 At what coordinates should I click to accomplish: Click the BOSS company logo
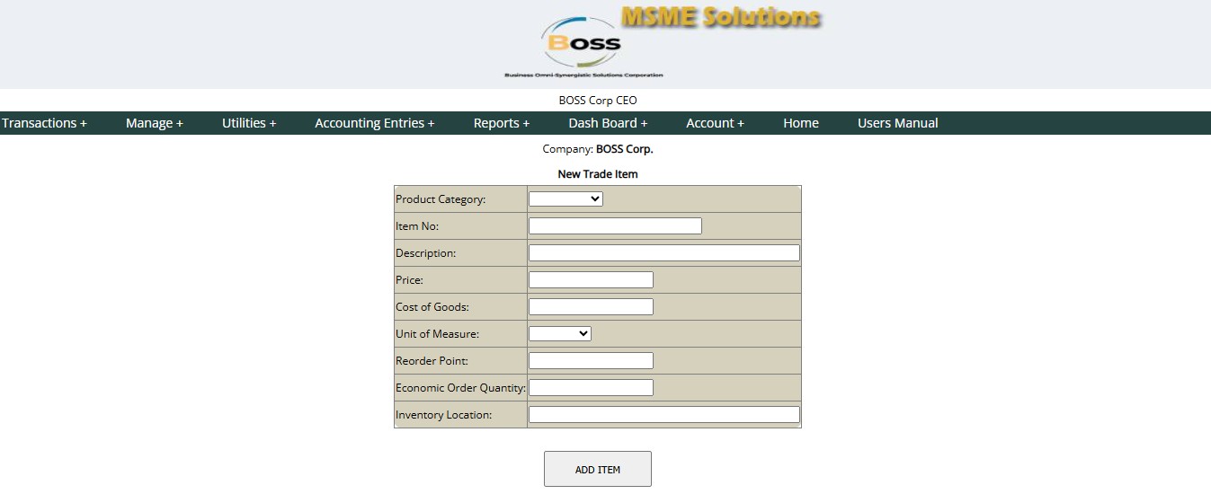point(583,46)
